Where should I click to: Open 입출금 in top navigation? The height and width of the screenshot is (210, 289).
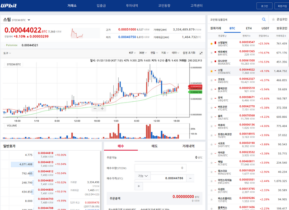101,5
